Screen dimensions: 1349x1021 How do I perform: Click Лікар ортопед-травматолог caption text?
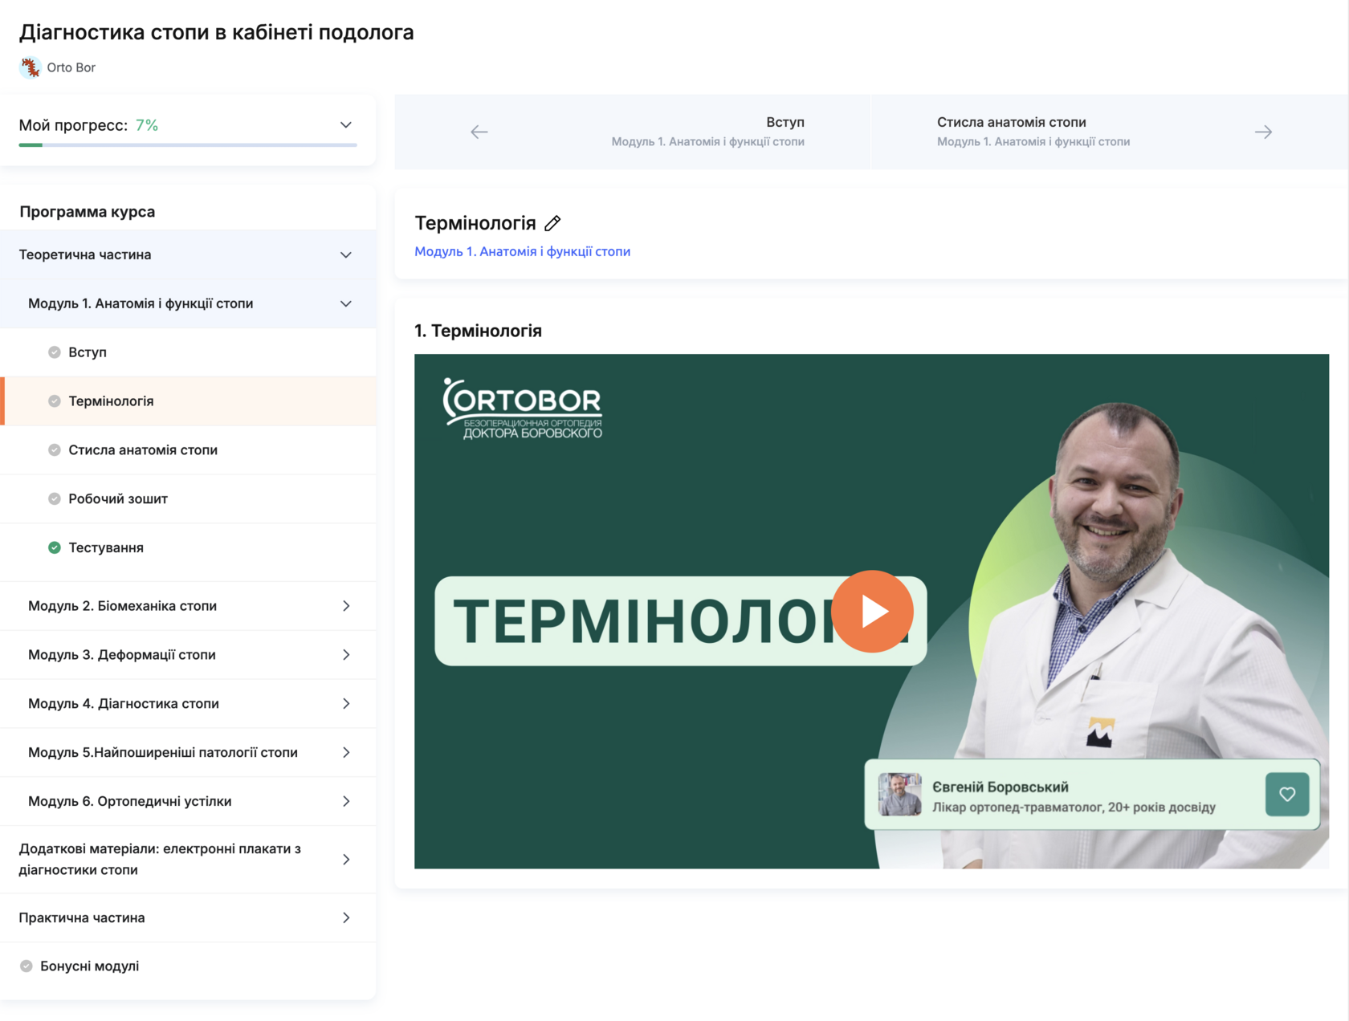[x=1074, y=807]
